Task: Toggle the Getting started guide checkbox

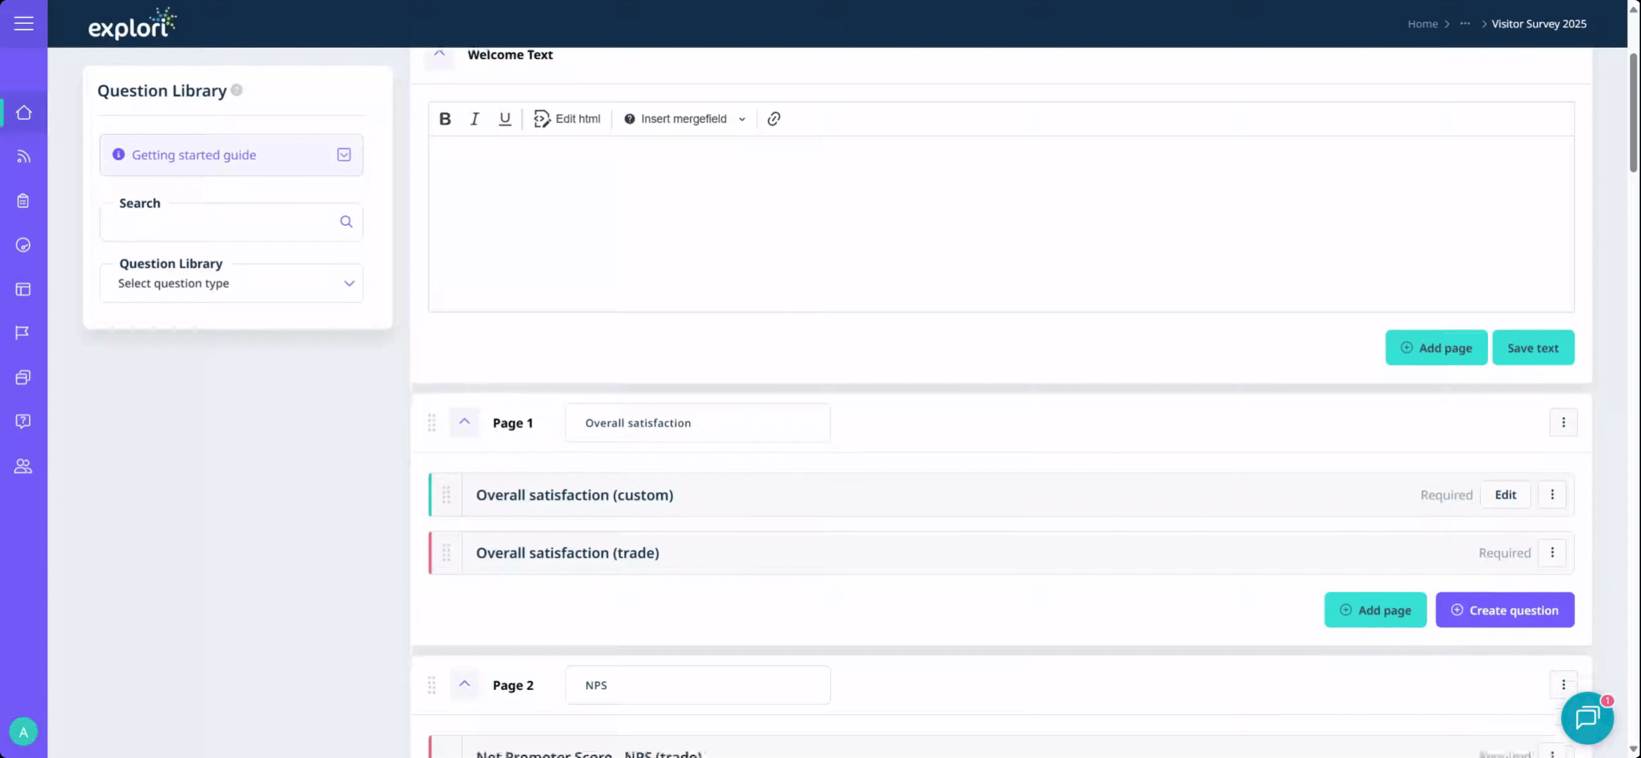Action: tap(344, 154)
